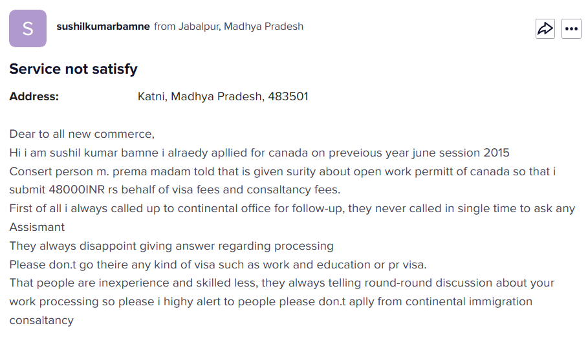The height and width of the screenshot is (337, 588).
Task: Click the 'Dear to all new commerce' line
Action: (x=82, y=134)
